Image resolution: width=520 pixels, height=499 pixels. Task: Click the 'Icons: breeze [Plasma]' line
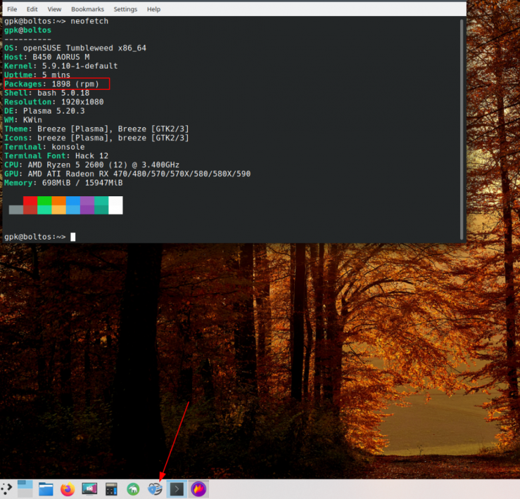tap(97, 138)
